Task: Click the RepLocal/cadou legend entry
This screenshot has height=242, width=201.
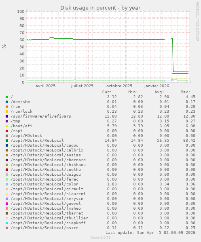Action: click(x=44, y=145)
